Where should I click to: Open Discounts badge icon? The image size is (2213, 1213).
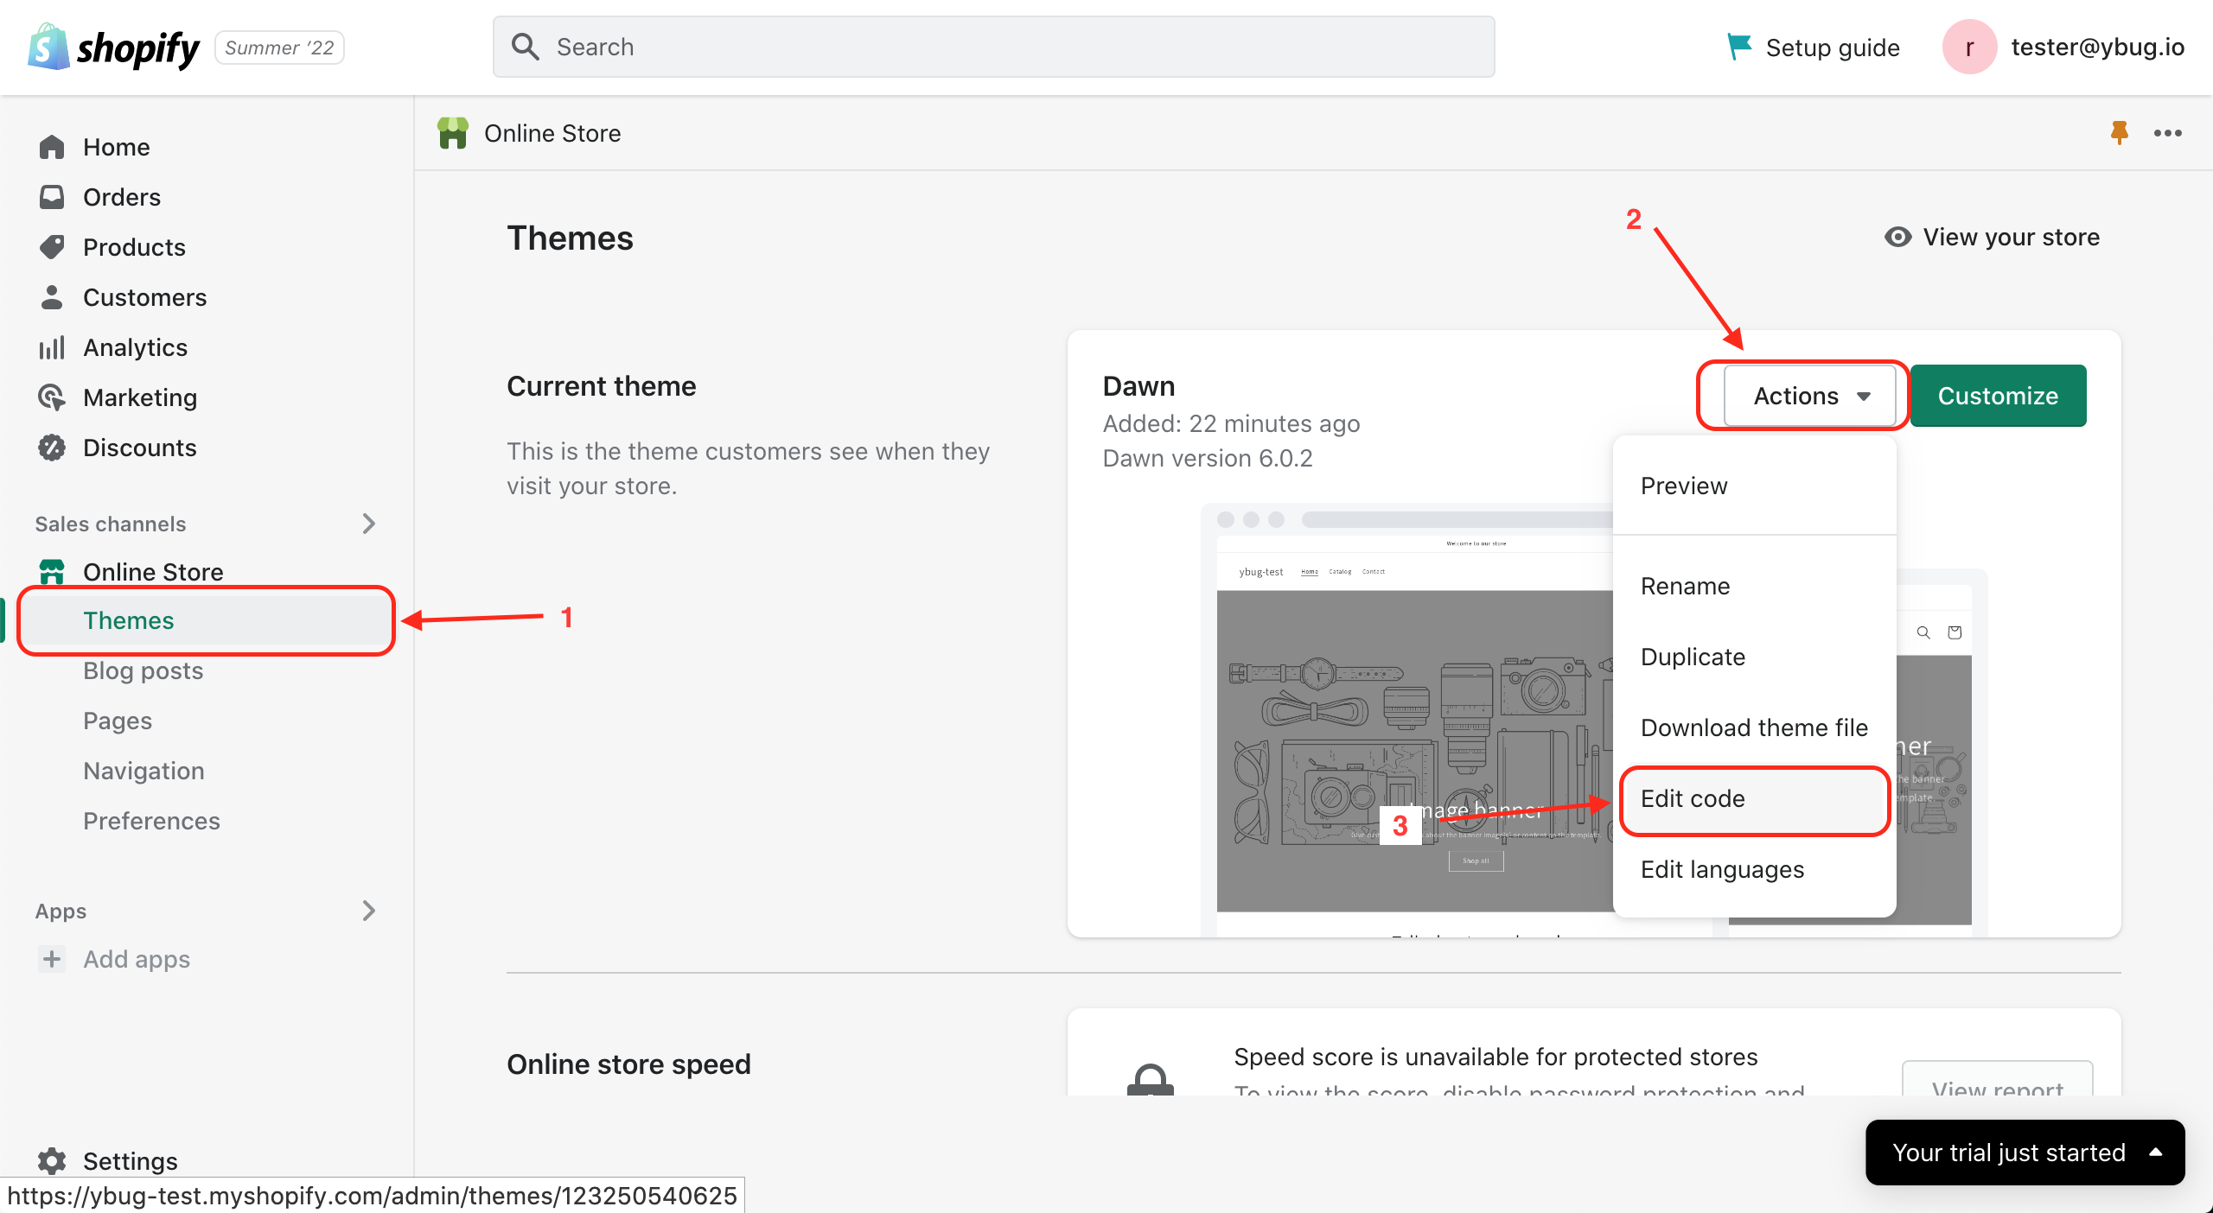tap(52, 448)
